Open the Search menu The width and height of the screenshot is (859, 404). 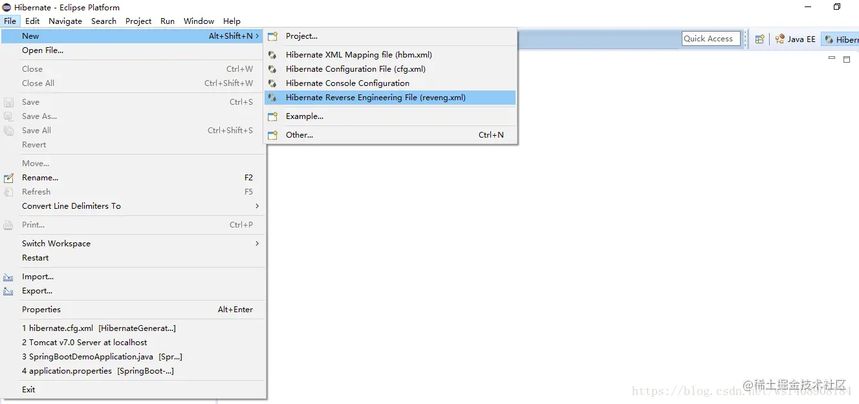click(x=103, y=21)
